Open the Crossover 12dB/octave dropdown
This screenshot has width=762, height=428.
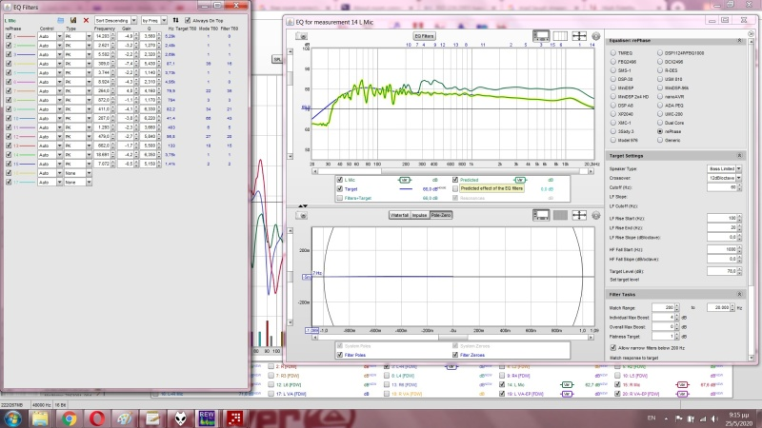723,176
